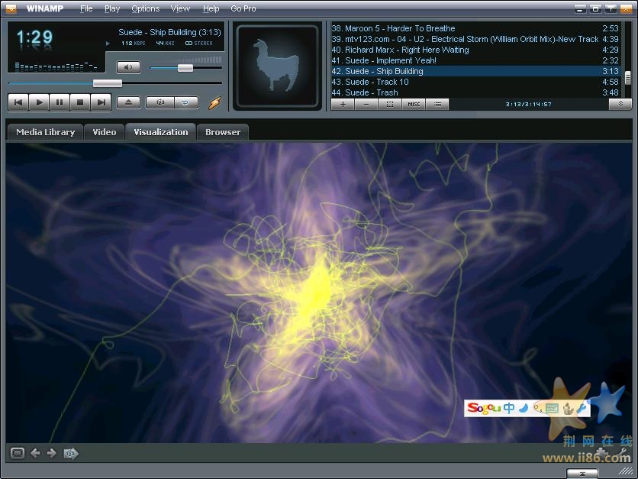Open playlist Add (+) menu
The height and width of the screenshot is (479, 638).
coord(343,104)
